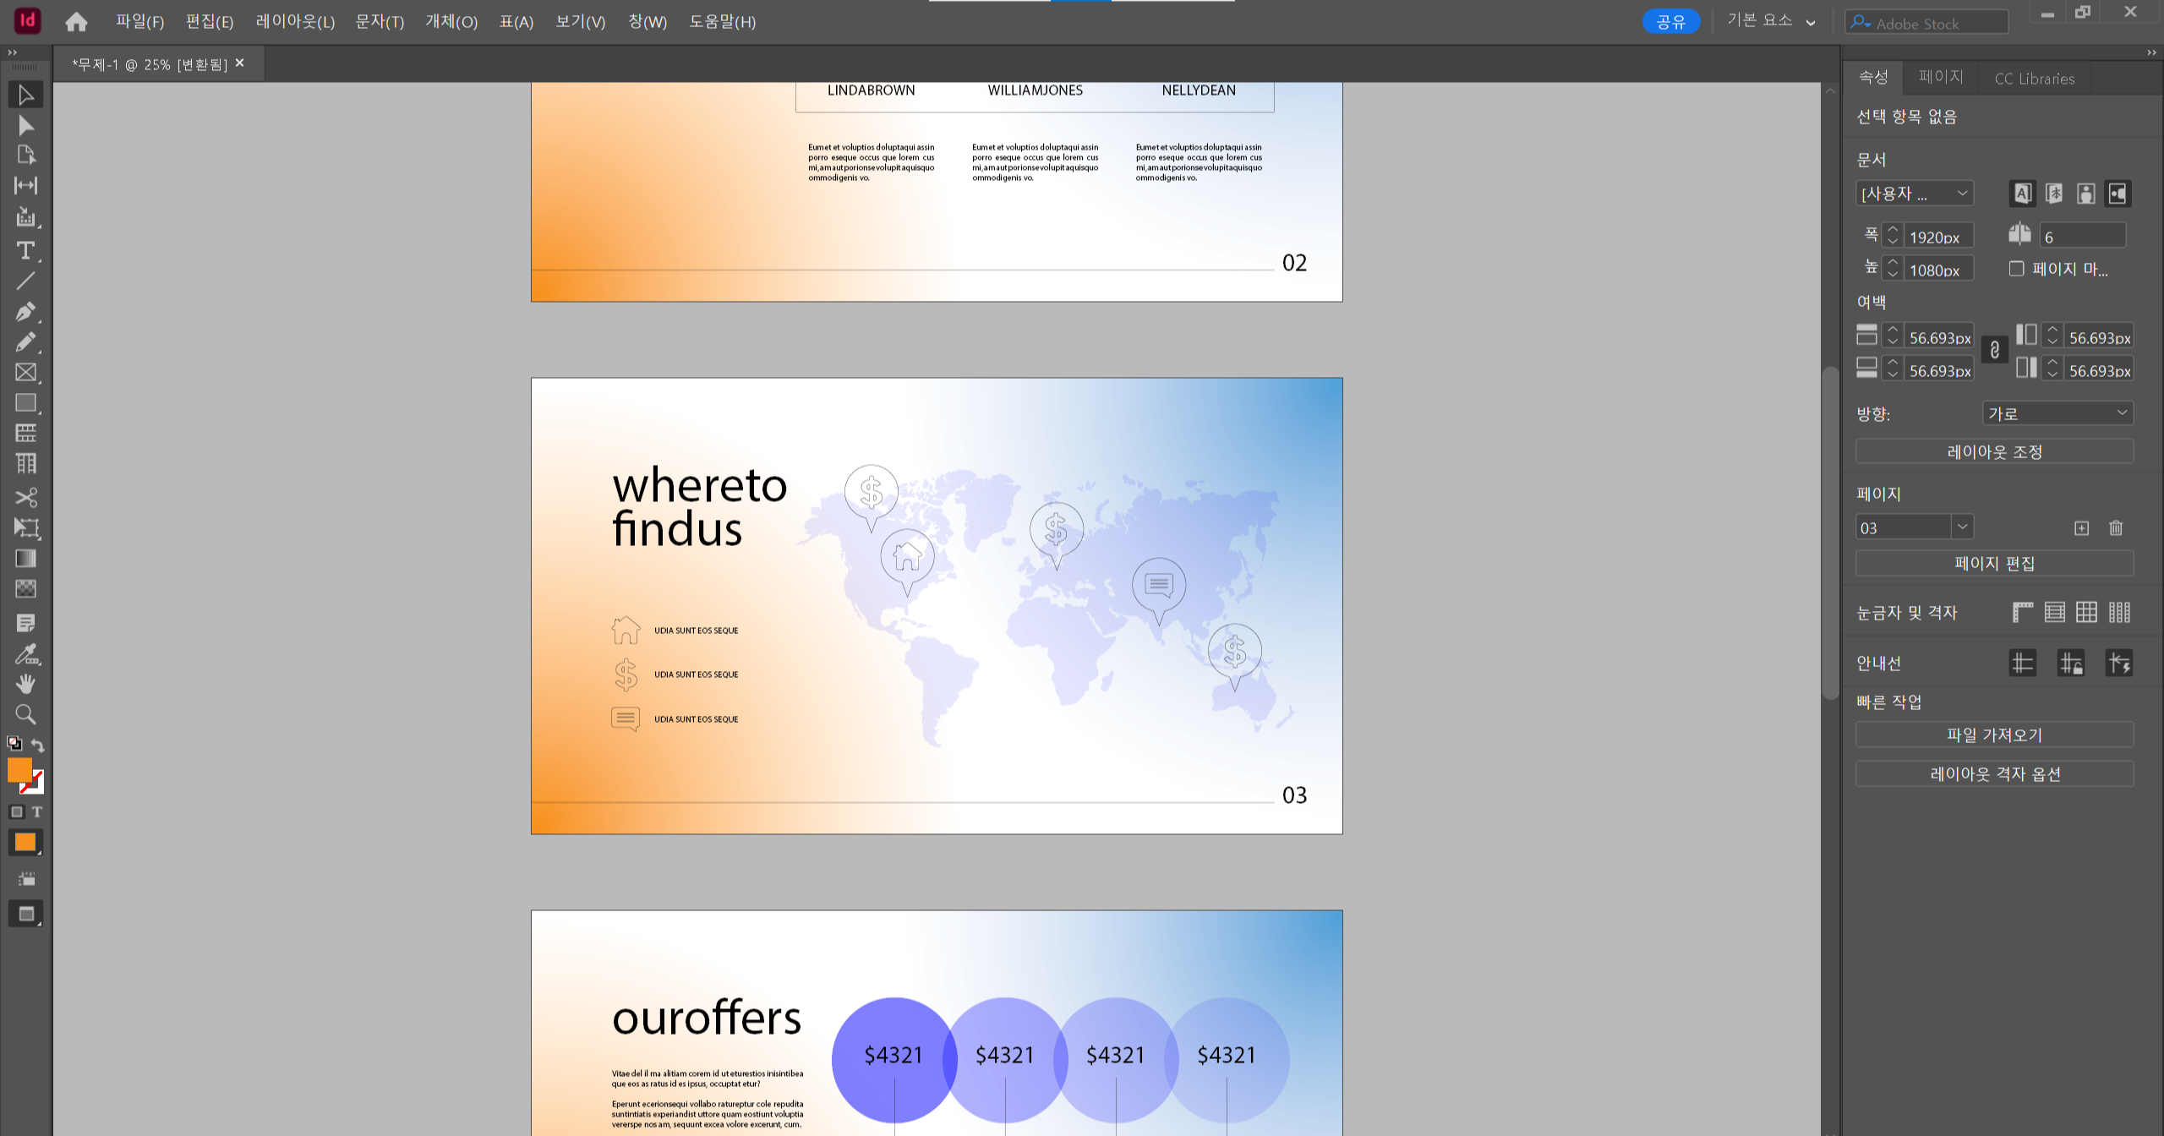
Task: Click the Adobe Stock search field
Action: [x=1926, y=23]
